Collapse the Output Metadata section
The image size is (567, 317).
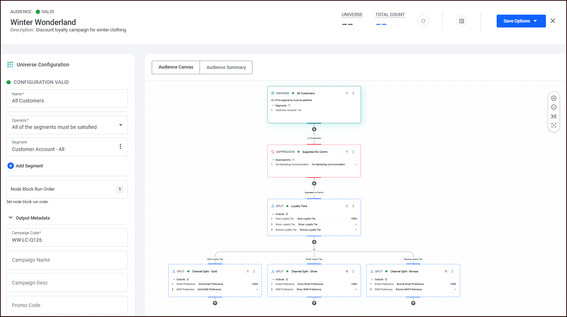click(11, 218)
